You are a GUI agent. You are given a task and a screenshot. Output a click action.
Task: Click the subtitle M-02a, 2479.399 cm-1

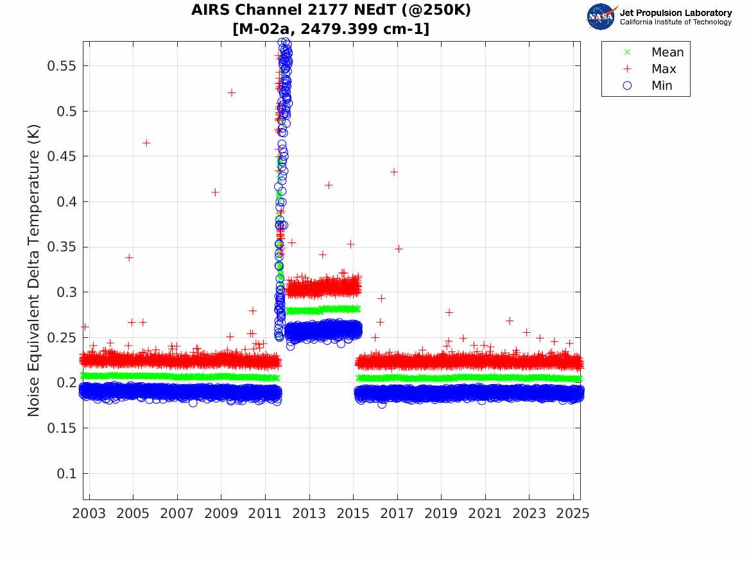point(331,29)
